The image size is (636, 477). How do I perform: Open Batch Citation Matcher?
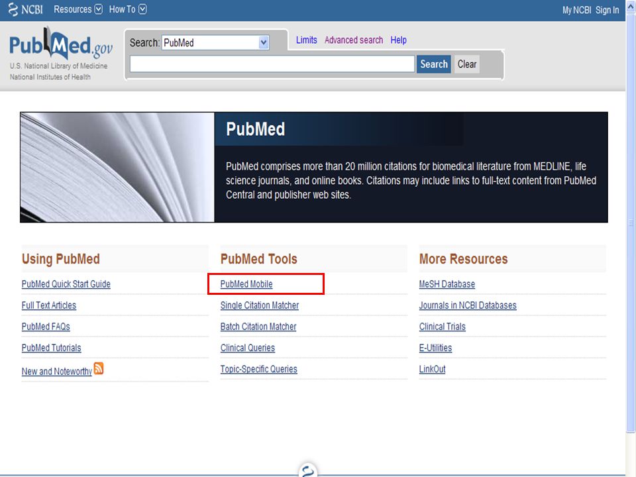258,327
